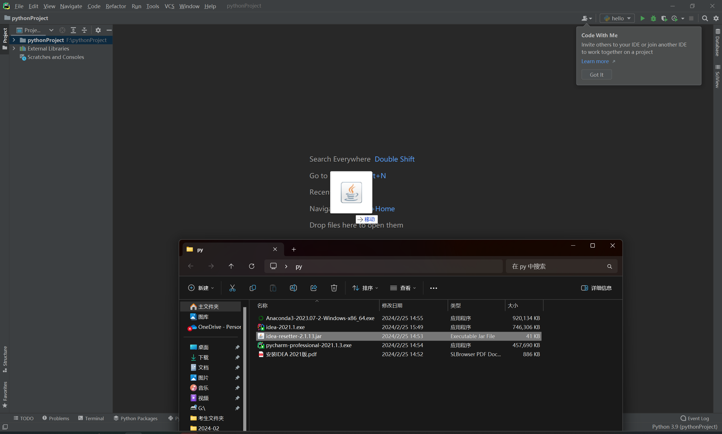Open Project panel gear options
This screenshot has width=722, height=434.
click(x=98, y=30)
